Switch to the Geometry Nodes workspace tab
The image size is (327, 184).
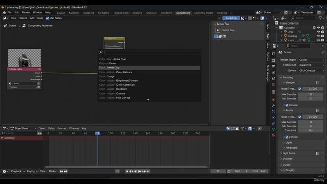click(x=203, y=13)
